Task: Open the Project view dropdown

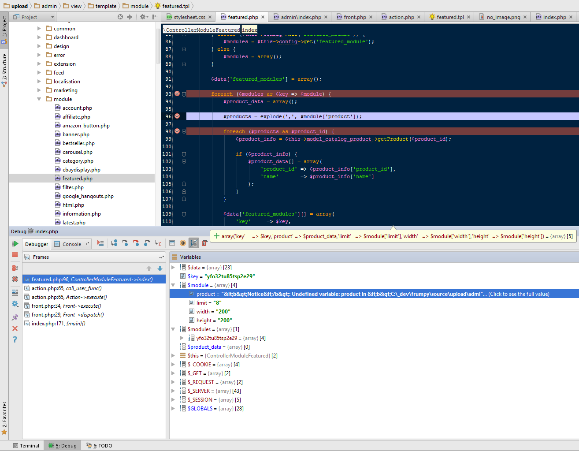Action: coord(33,17)
